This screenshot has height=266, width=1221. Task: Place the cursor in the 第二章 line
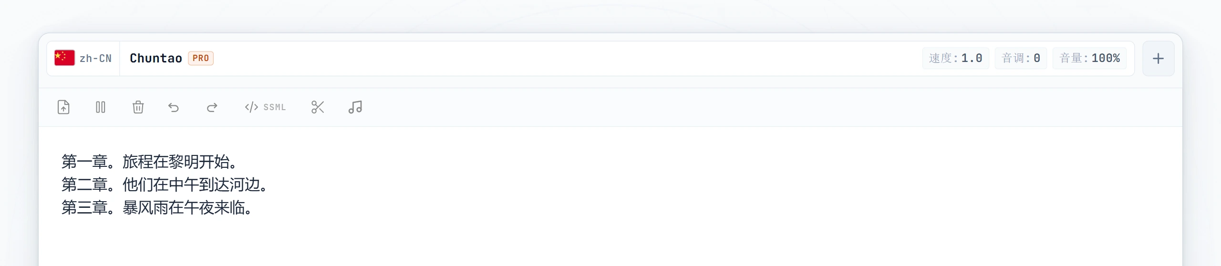pyautogui.click(x=165, y=184)
